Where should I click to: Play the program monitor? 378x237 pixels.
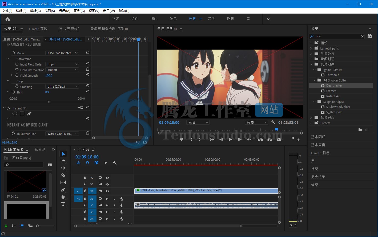pos(230,139)
